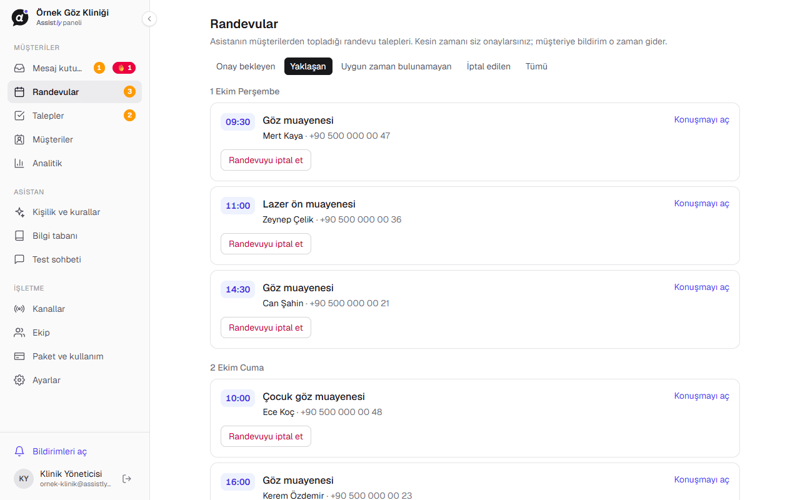Click the Assistly logo icon
This screenshot has width=800, height=500.
click(20, 17)
